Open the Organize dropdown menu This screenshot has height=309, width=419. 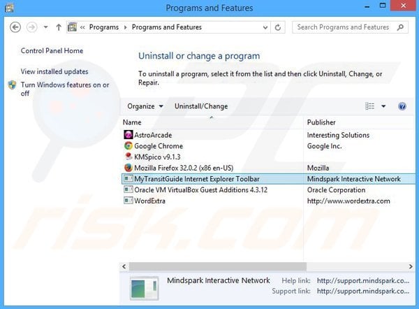click(145, 106)
